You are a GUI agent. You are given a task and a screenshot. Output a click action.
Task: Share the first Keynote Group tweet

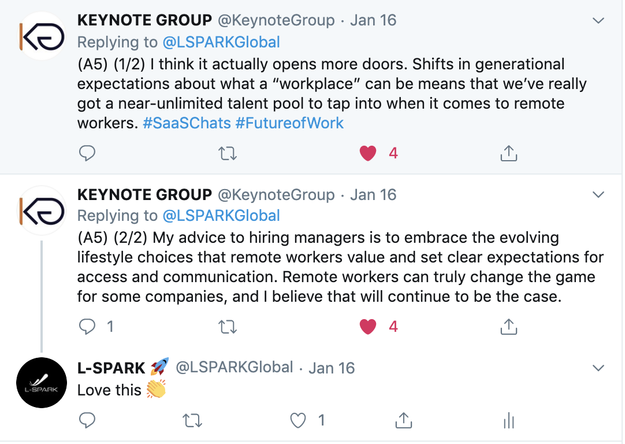coord(509,153)
